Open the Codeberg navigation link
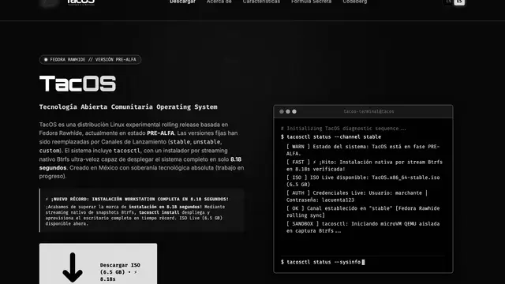 354,2
